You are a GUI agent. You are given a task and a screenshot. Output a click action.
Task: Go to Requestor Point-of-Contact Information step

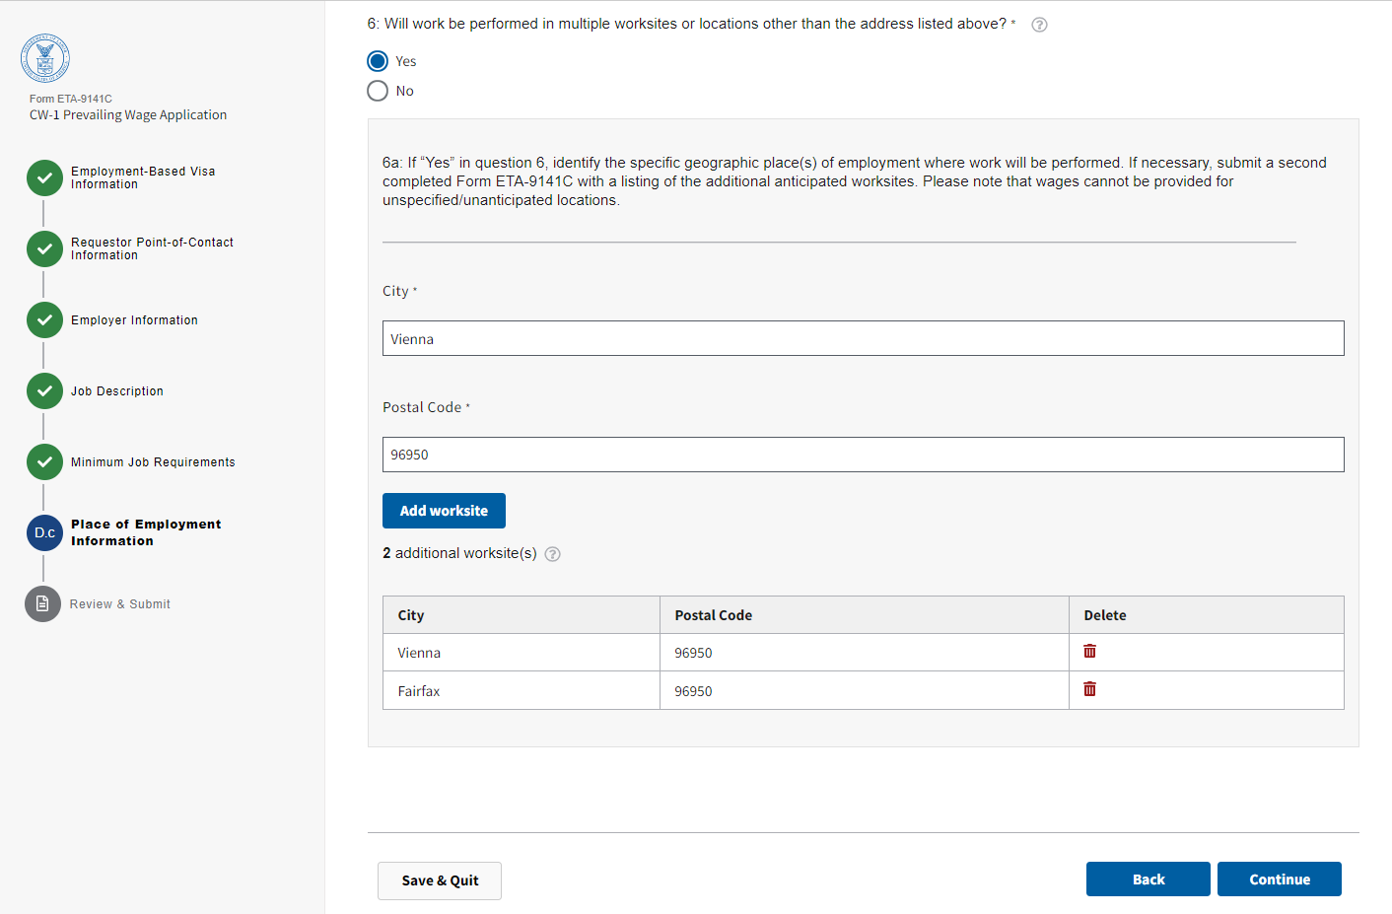[x=152, y=248]
